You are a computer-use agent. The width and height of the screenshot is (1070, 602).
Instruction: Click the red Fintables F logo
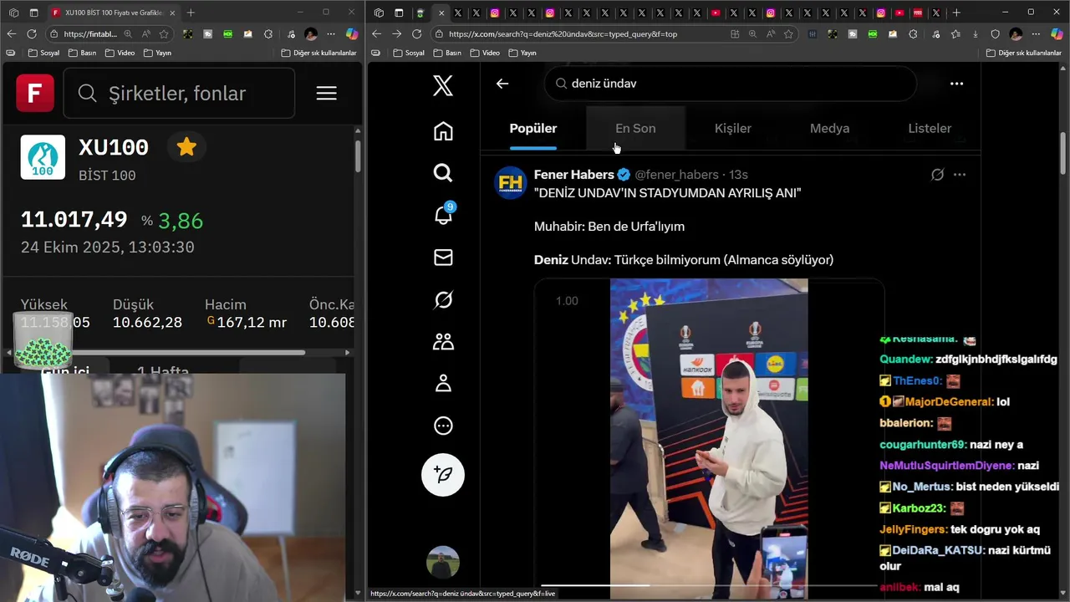35,93
